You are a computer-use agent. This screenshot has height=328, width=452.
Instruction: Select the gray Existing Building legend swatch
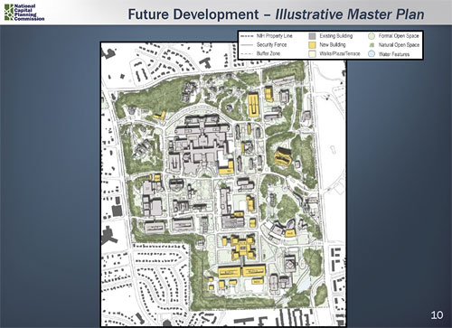point(312,36)
